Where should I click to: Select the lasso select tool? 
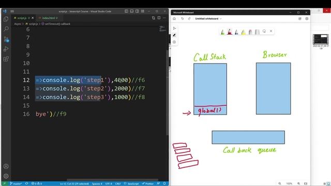(x=264, y=31)
